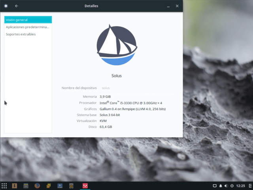Viewport: 253px width, 190px height.
Task: Go back using the header arrow
Action: 17,6
